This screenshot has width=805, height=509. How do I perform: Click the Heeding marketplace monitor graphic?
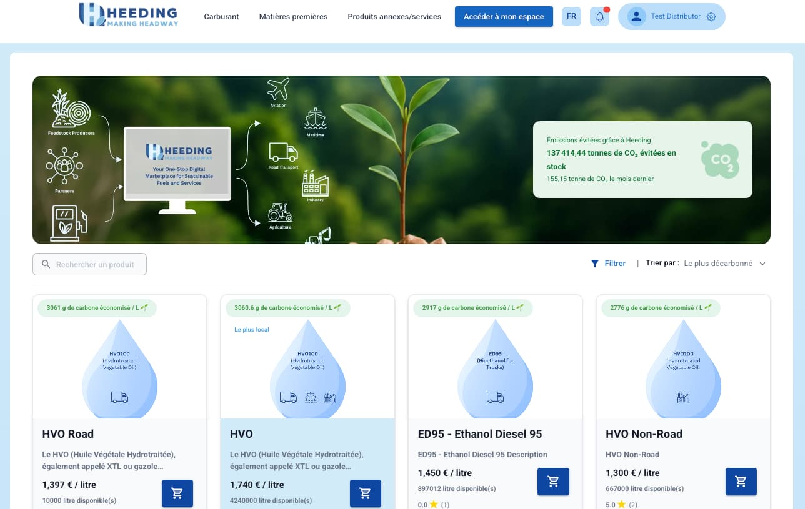point(177,170)
